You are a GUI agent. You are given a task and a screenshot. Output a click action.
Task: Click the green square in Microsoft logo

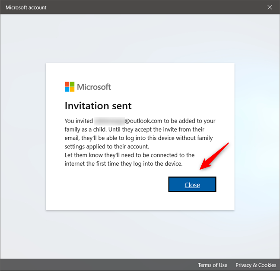tap(72, 84)
